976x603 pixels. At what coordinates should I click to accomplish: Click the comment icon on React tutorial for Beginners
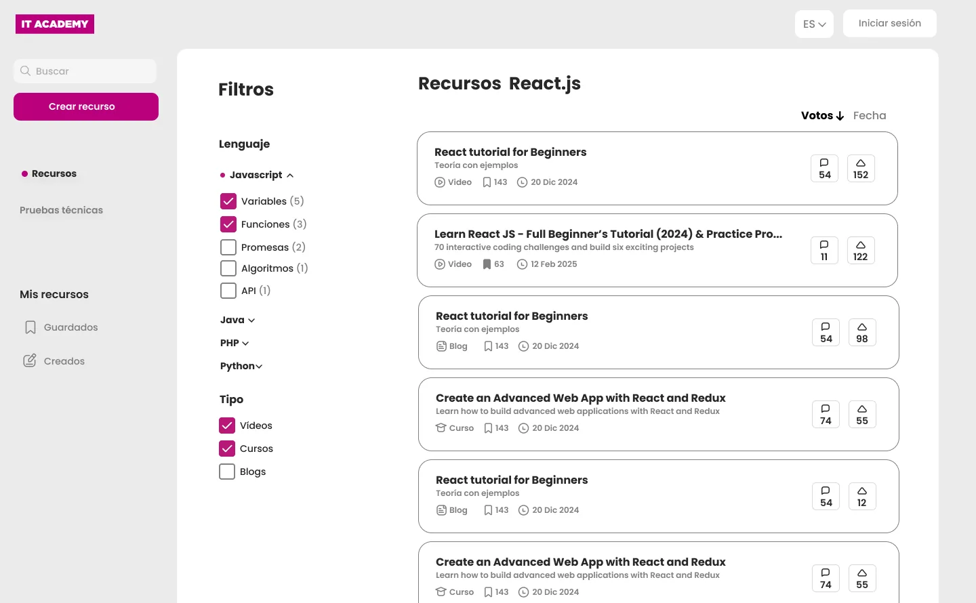[824, 168]
